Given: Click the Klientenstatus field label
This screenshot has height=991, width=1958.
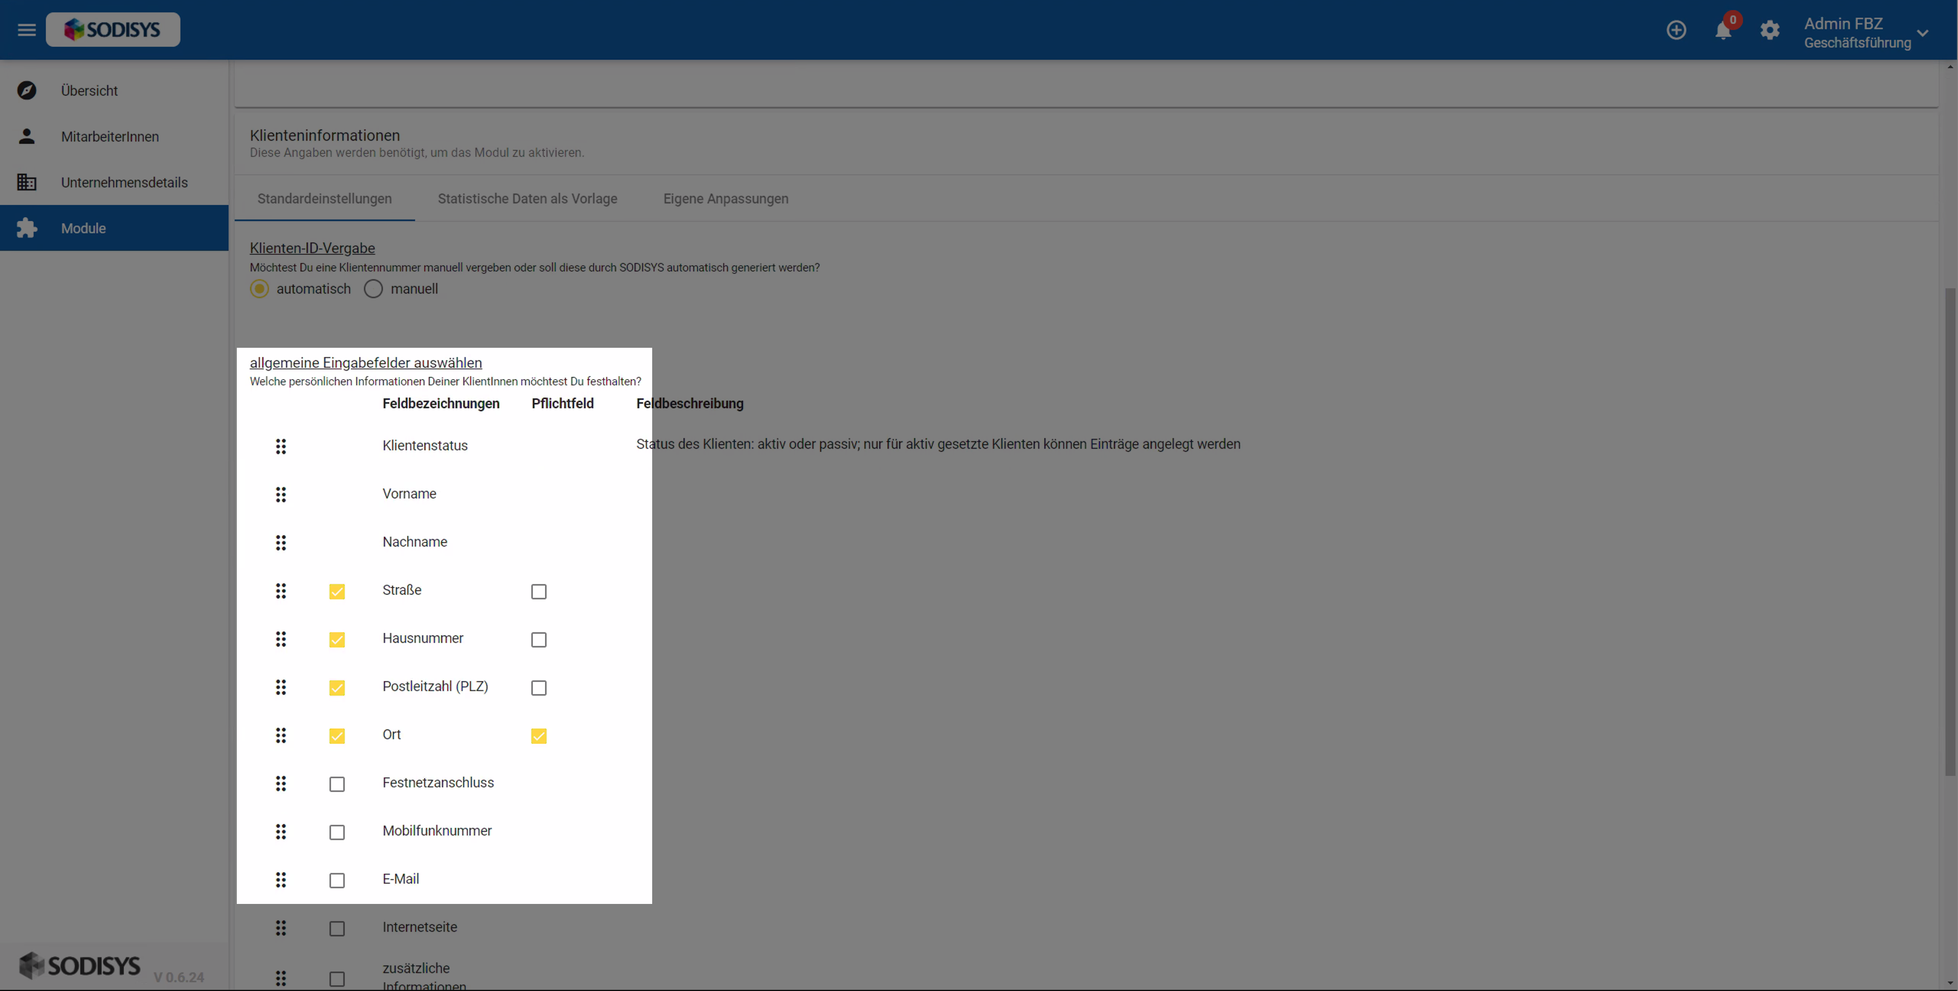Looking at the screenshot, I should (x=425, y=445).
